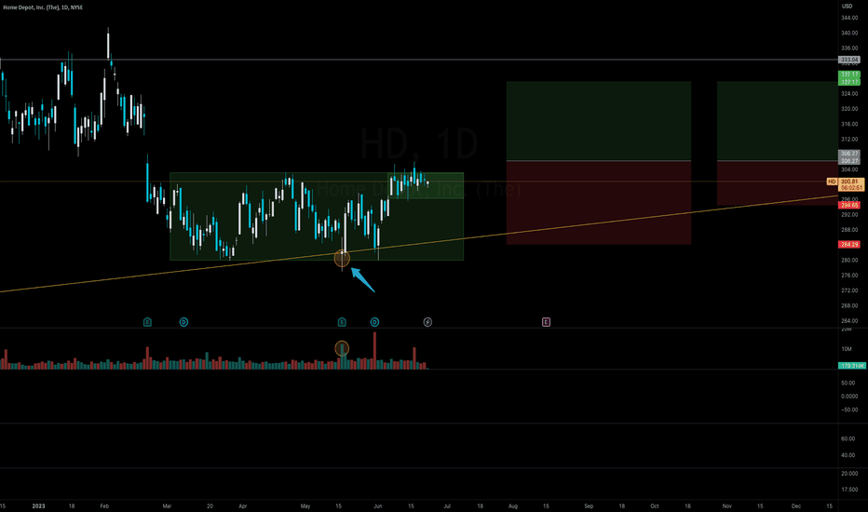This screenshot has width=868, height=512.
Task: Click the '2023' label on the time axis
Action: (x=39, y=505)
